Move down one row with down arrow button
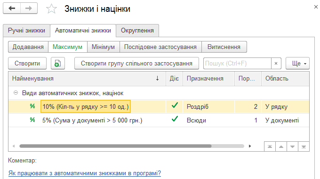 pyautogui.click(x=292, y=146)
